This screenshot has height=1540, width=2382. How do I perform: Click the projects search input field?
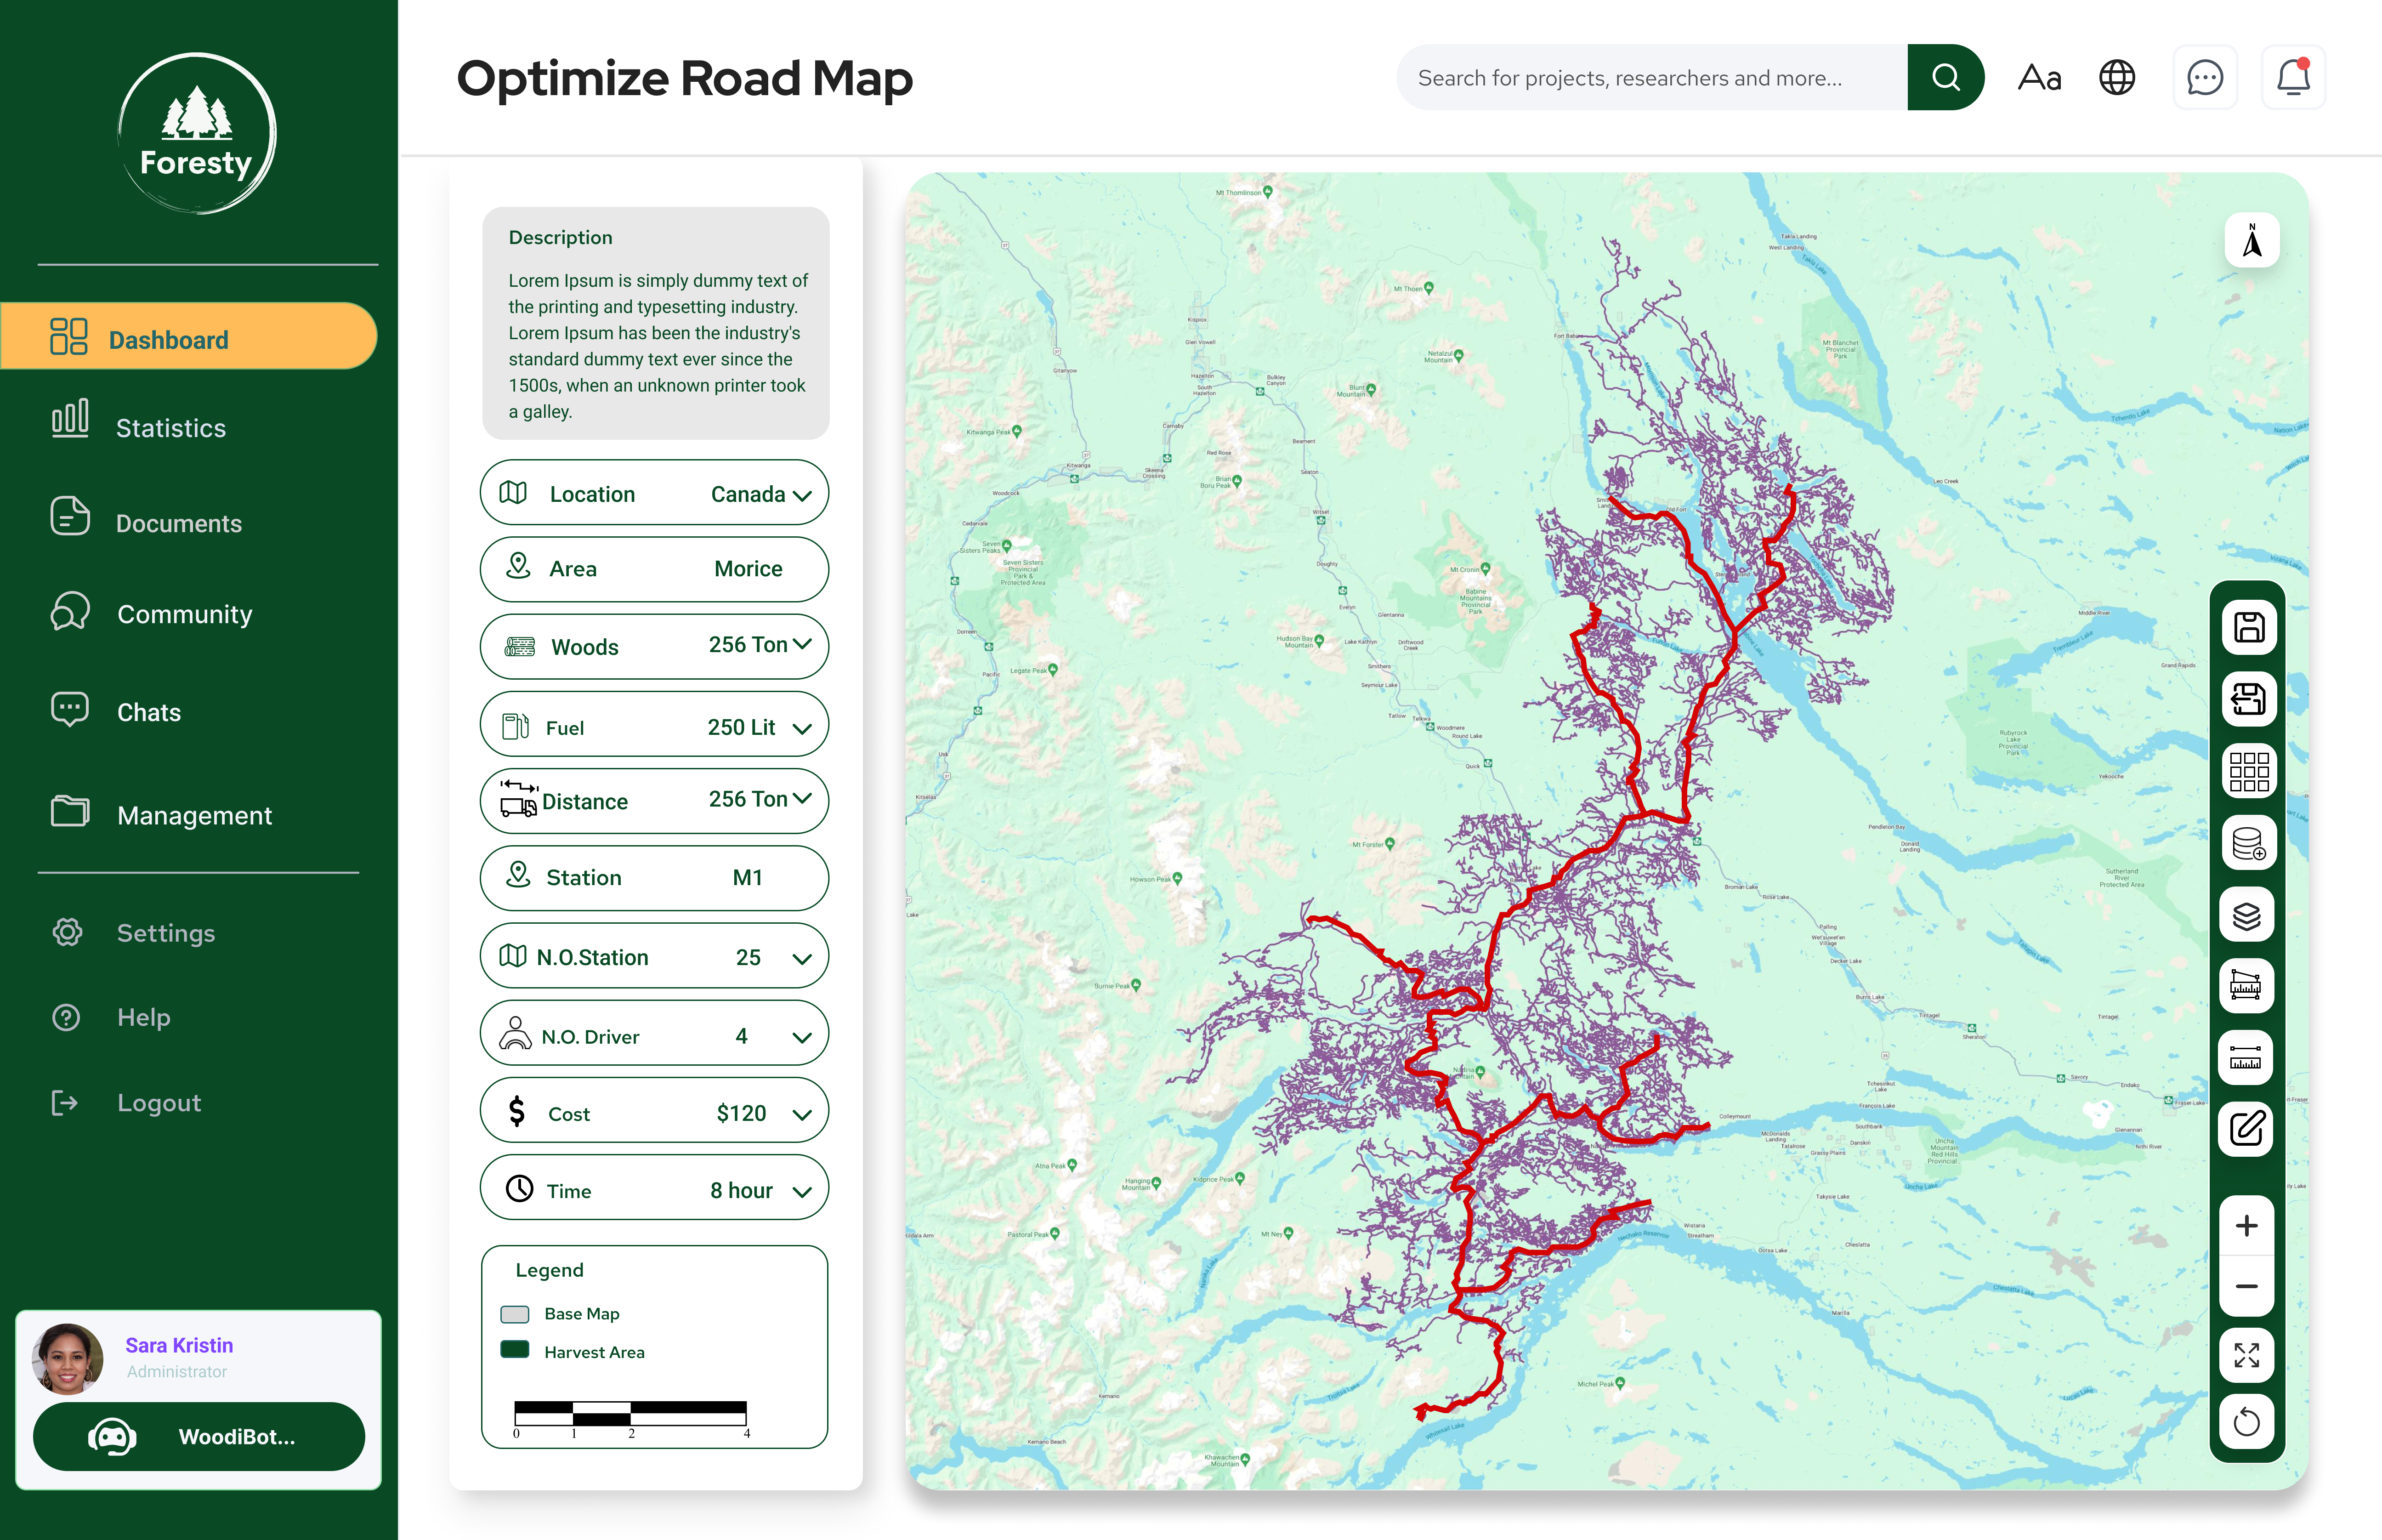click(1651, 78)
